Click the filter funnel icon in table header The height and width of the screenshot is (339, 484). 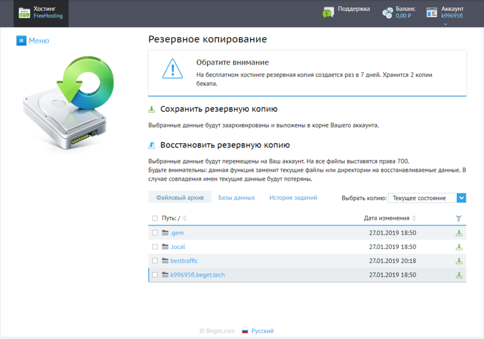coord(459,218)
